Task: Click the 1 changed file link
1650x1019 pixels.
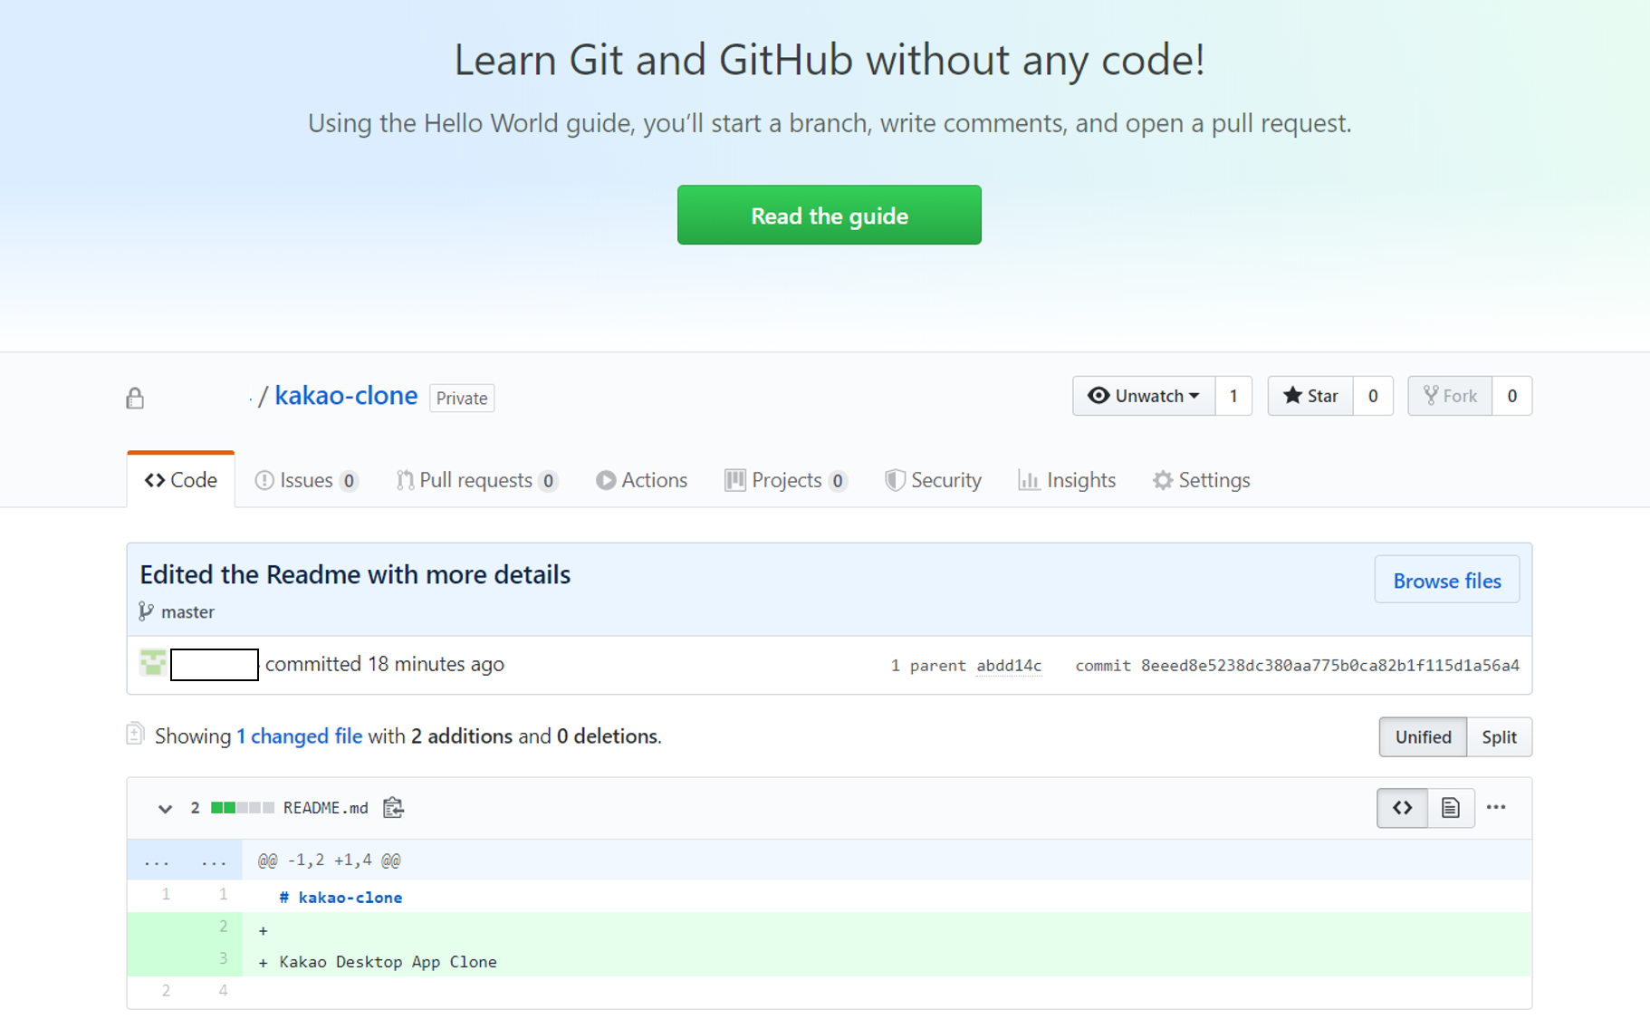Action: (x=300, y=736)
